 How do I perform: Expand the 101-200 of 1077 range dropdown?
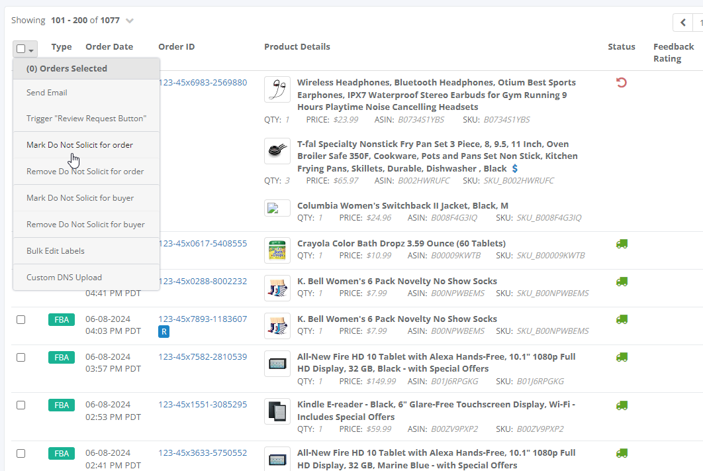pyautogui.click(x=129, y=21)
